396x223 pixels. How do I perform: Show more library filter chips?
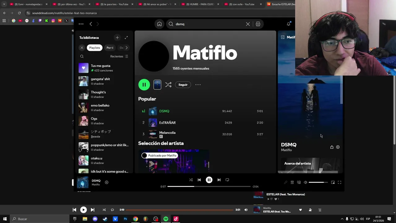[127, 48]
